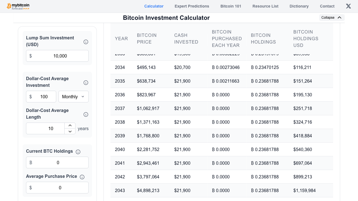Click the Current BTC Holdings info icon
Screen dimensions: 358x201
coord(78,152)
